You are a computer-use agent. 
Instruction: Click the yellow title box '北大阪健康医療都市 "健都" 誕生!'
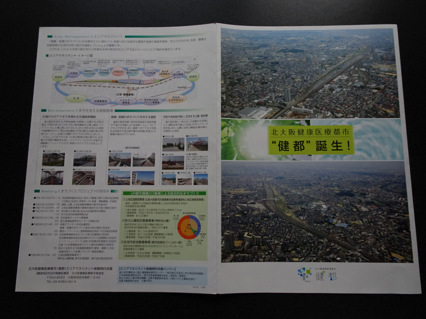(311, 140)
